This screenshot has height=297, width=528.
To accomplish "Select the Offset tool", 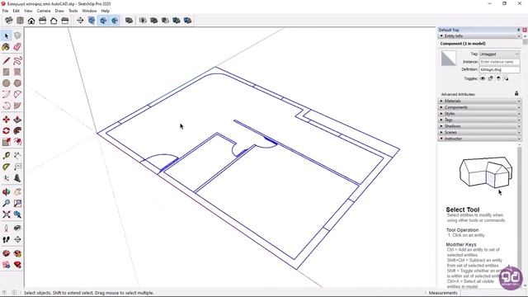I will coord(17,142).
